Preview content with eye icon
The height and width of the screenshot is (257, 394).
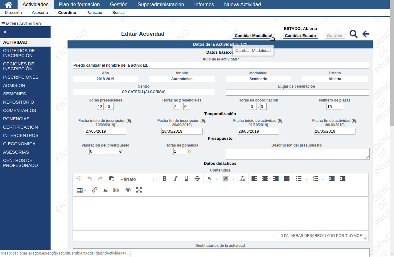[128, 190]
